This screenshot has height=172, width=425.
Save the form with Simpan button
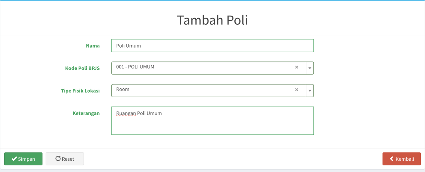(23, 159)
